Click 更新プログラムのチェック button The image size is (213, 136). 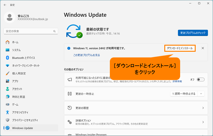[193, 33]
